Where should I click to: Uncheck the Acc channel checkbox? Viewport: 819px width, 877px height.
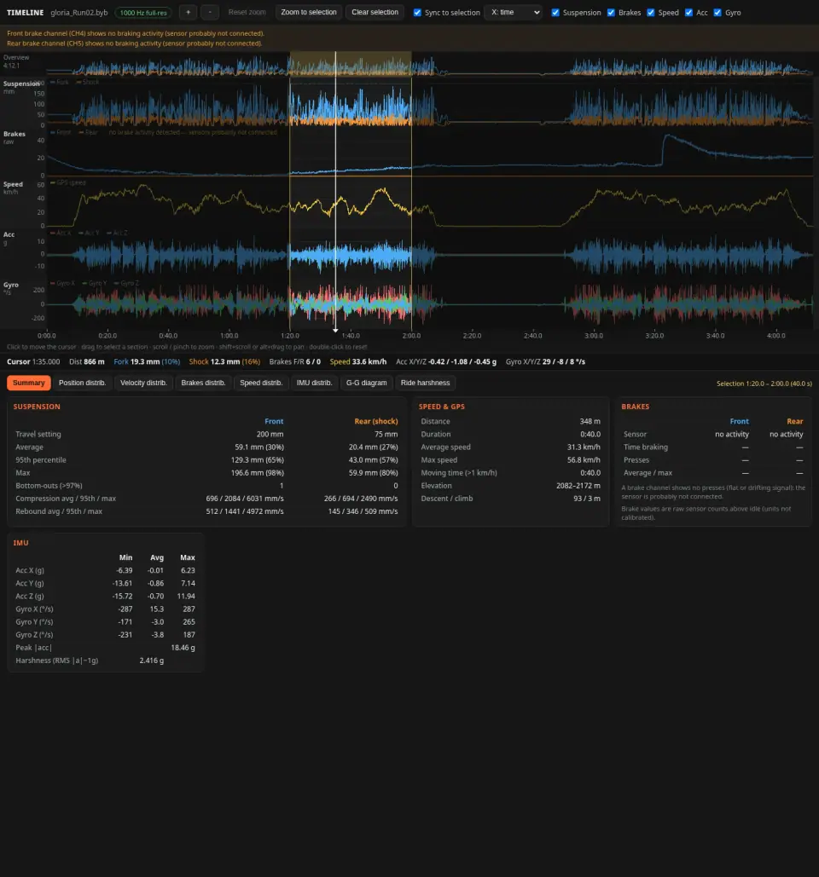coord(688,12)
